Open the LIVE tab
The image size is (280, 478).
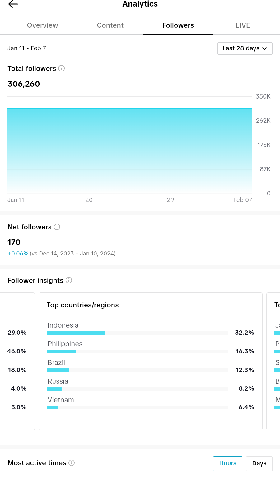(243, 25)
